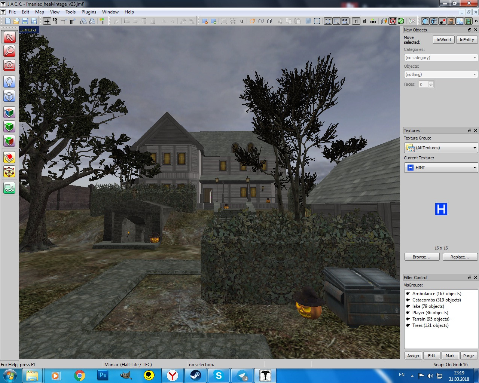This screenshot has width=479, height=383.
Task: Click the HINT texture preview swatch
Action: 441,209
